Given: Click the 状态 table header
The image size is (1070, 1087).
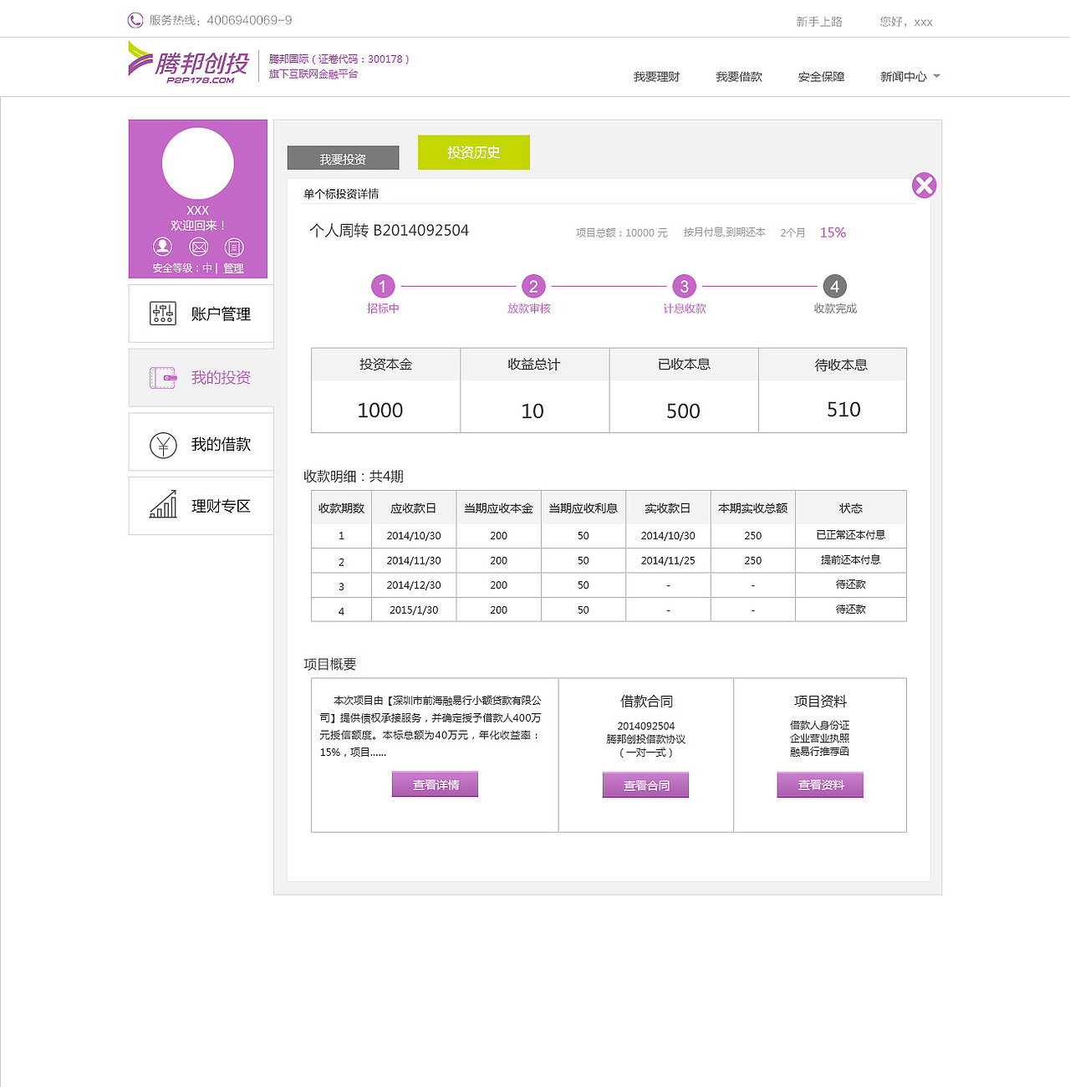Looking at the screenshot, I should [x=851, y=508].
